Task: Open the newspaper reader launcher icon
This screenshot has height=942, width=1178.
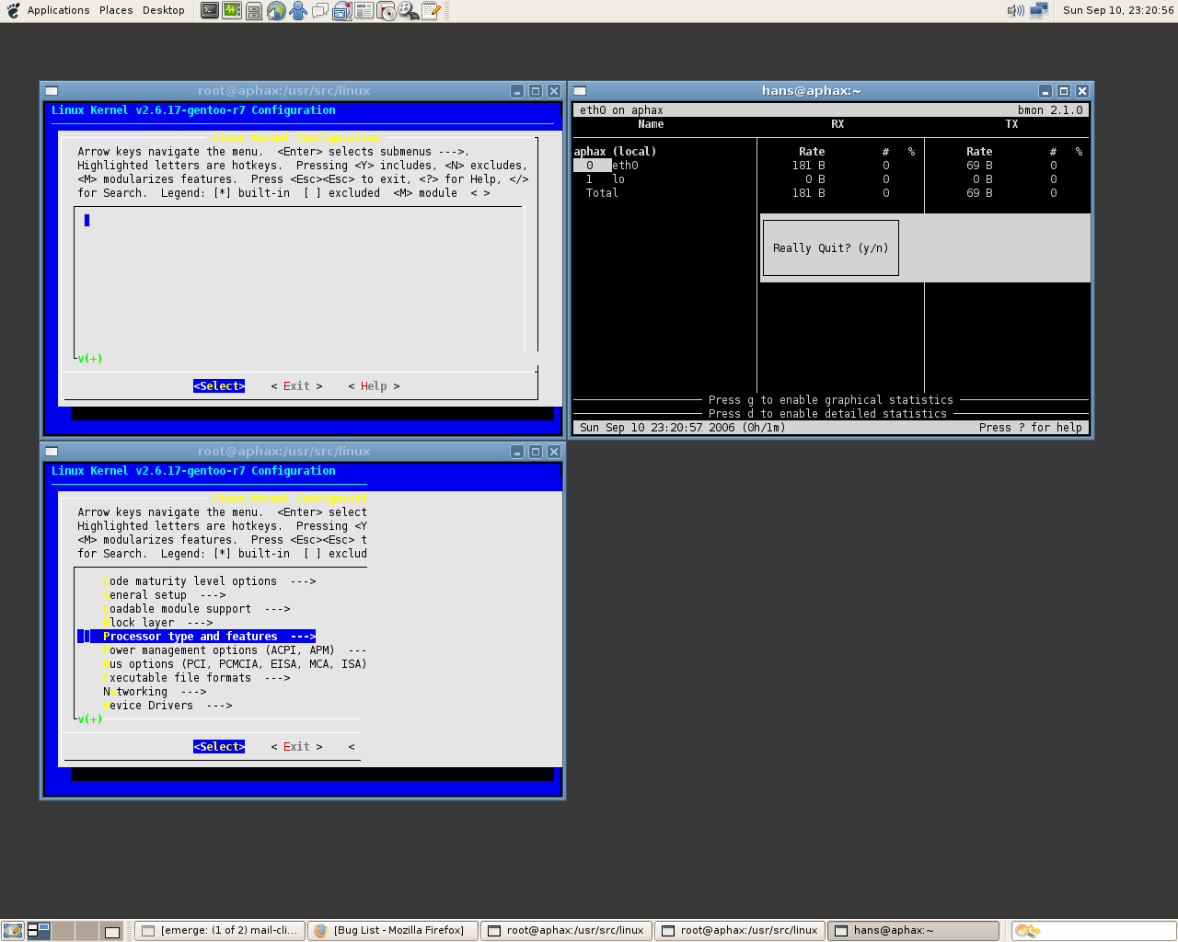Action: [x=364, y=11]
